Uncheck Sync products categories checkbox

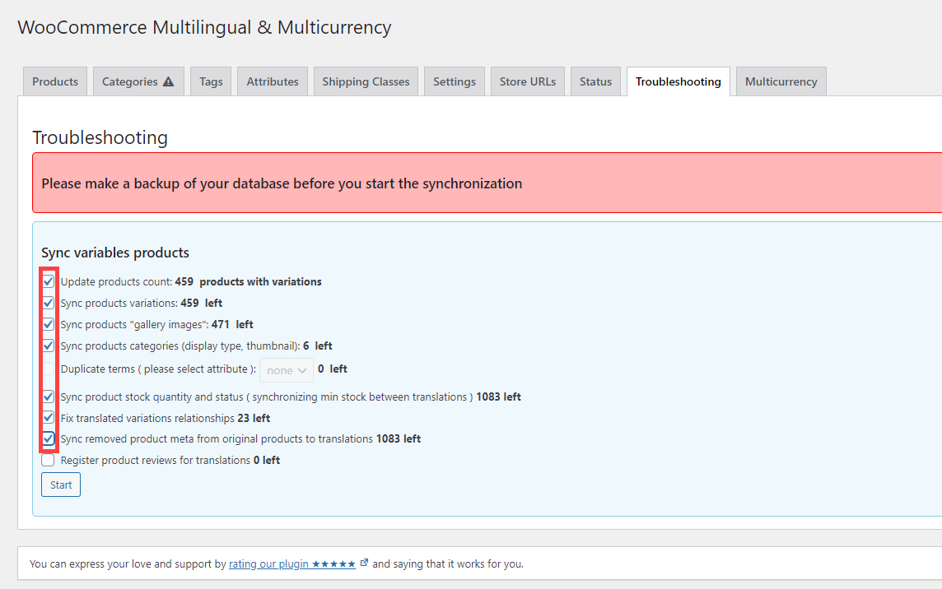point(48,346)
